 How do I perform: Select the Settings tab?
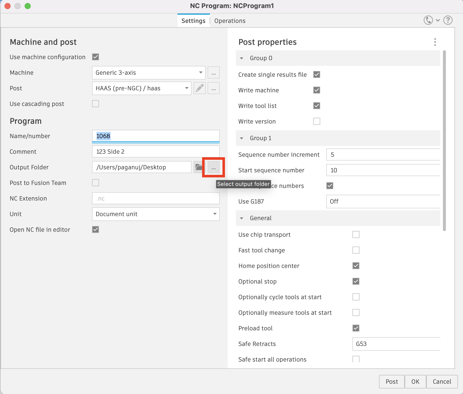(193, 21)
